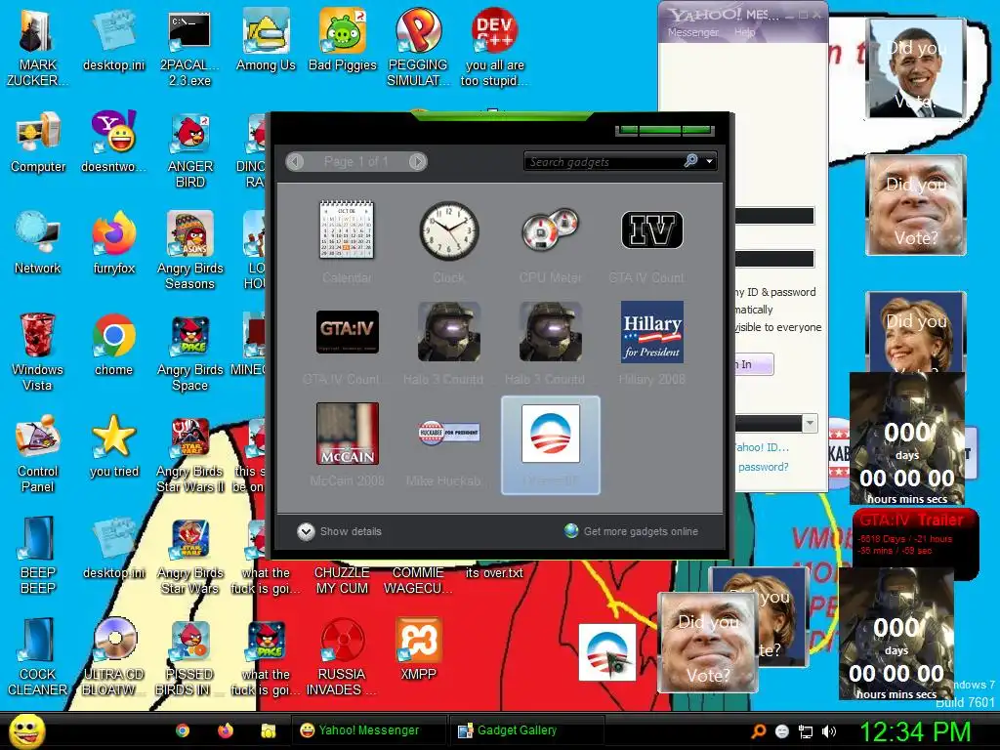Open the Network desktop icon
Image resolution: width=1000 pixels, height=750 pixels.
pos(38,244)
